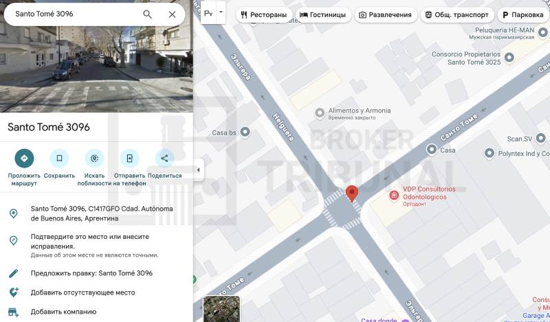The width and height of the screenshot is (550, 322).
Task: Collapse the side panel arrow
Action: (x=199, y=170)
